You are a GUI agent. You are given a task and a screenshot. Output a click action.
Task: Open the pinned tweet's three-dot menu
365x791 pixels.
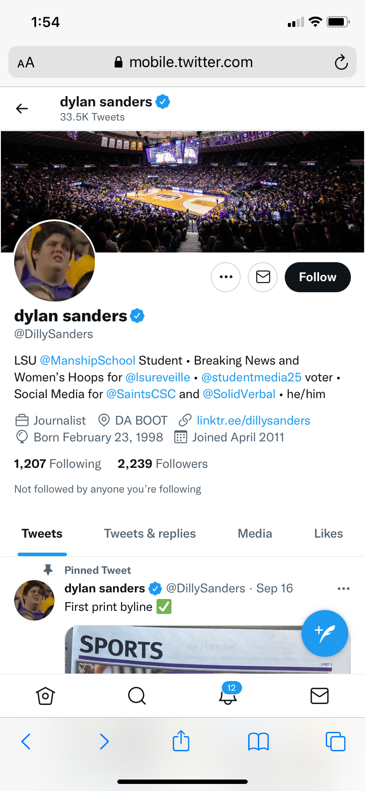343,588
